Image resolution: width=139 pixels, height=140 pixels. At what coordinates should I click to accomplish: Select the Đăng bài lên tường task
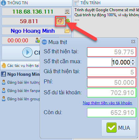click(x=21, y=82)
